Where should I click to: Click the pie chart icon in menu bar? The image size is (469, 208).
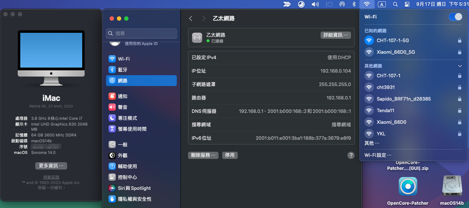pos(301,4)
